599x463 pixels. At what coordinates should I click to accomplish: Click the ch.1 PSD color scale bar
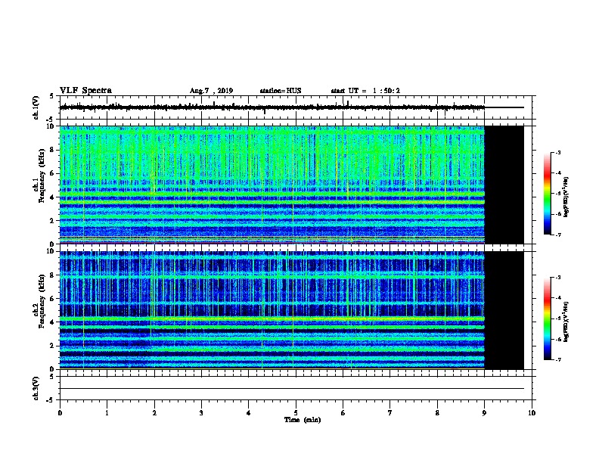coord(547,194)
